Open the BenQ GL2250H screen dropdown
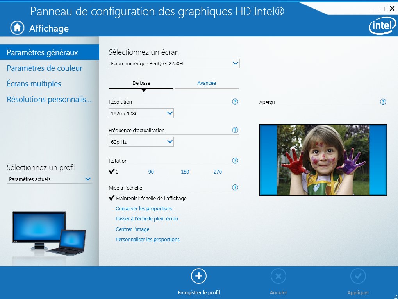Viewport: 398px width, 299px height. tap(173, 63)
